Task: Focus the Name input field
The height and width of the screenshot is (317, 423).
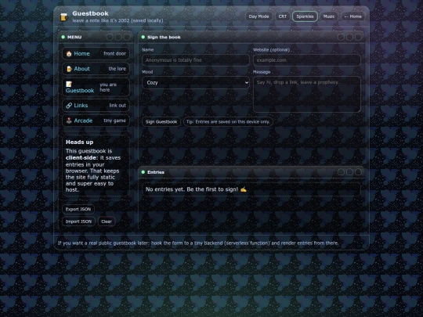Action: 196,60
